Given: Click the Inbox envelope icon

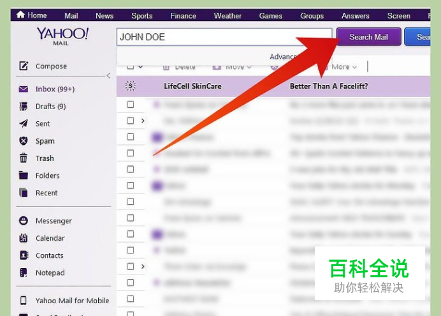Looking at the screenshot, I should point(24,89).
